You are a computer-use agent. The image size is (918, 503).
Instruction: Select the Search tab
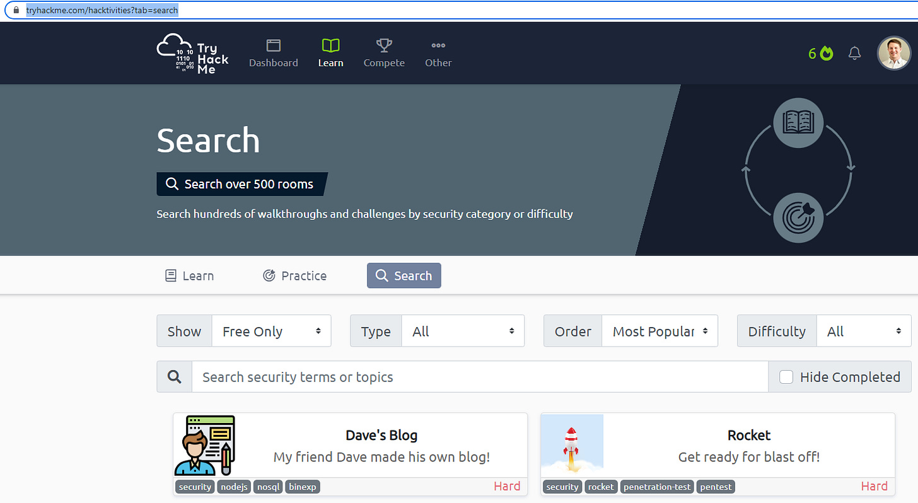pyautogui.click(x=404, y=275)
